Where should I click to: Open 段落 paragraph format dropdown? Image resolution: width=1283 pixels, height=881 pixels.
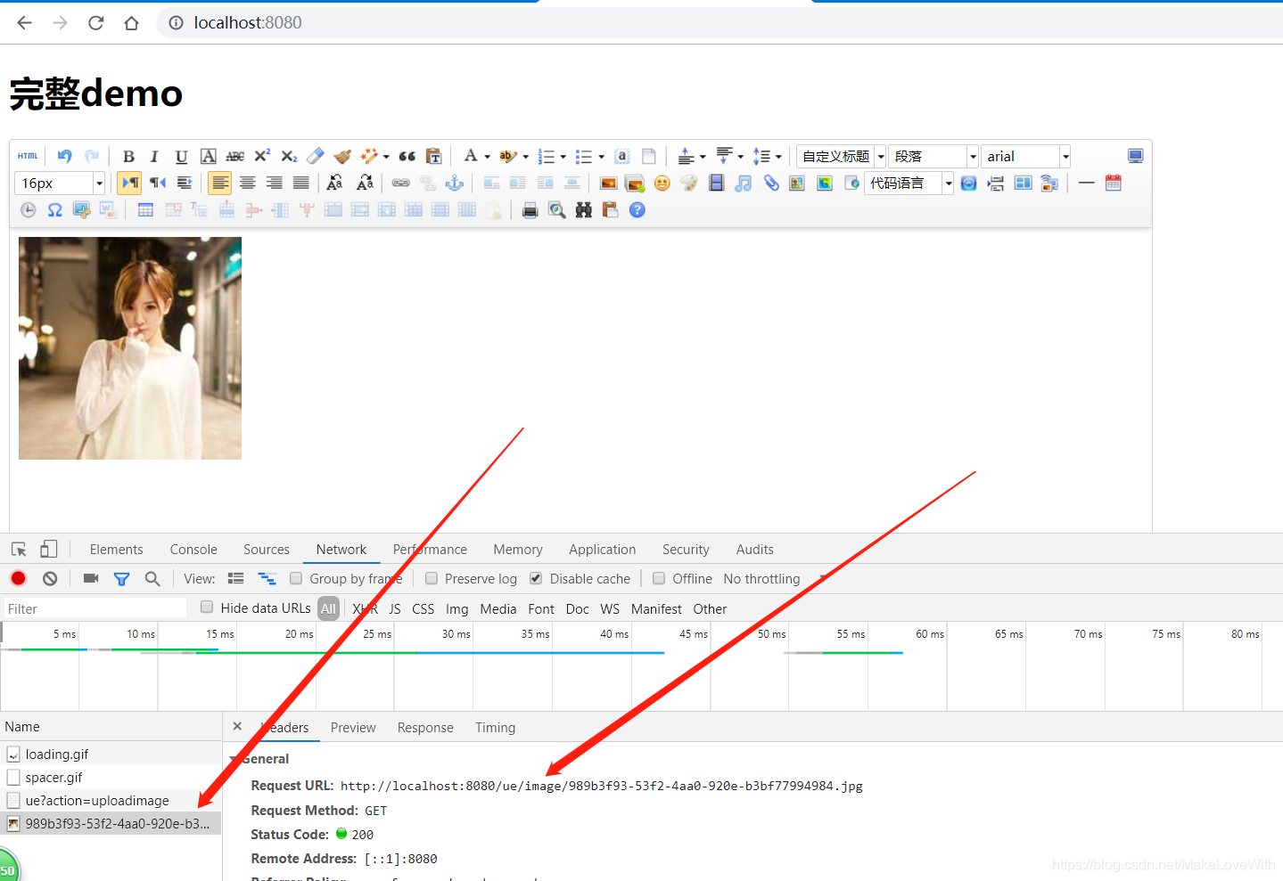pyautogui.click(x=933, y=156)
